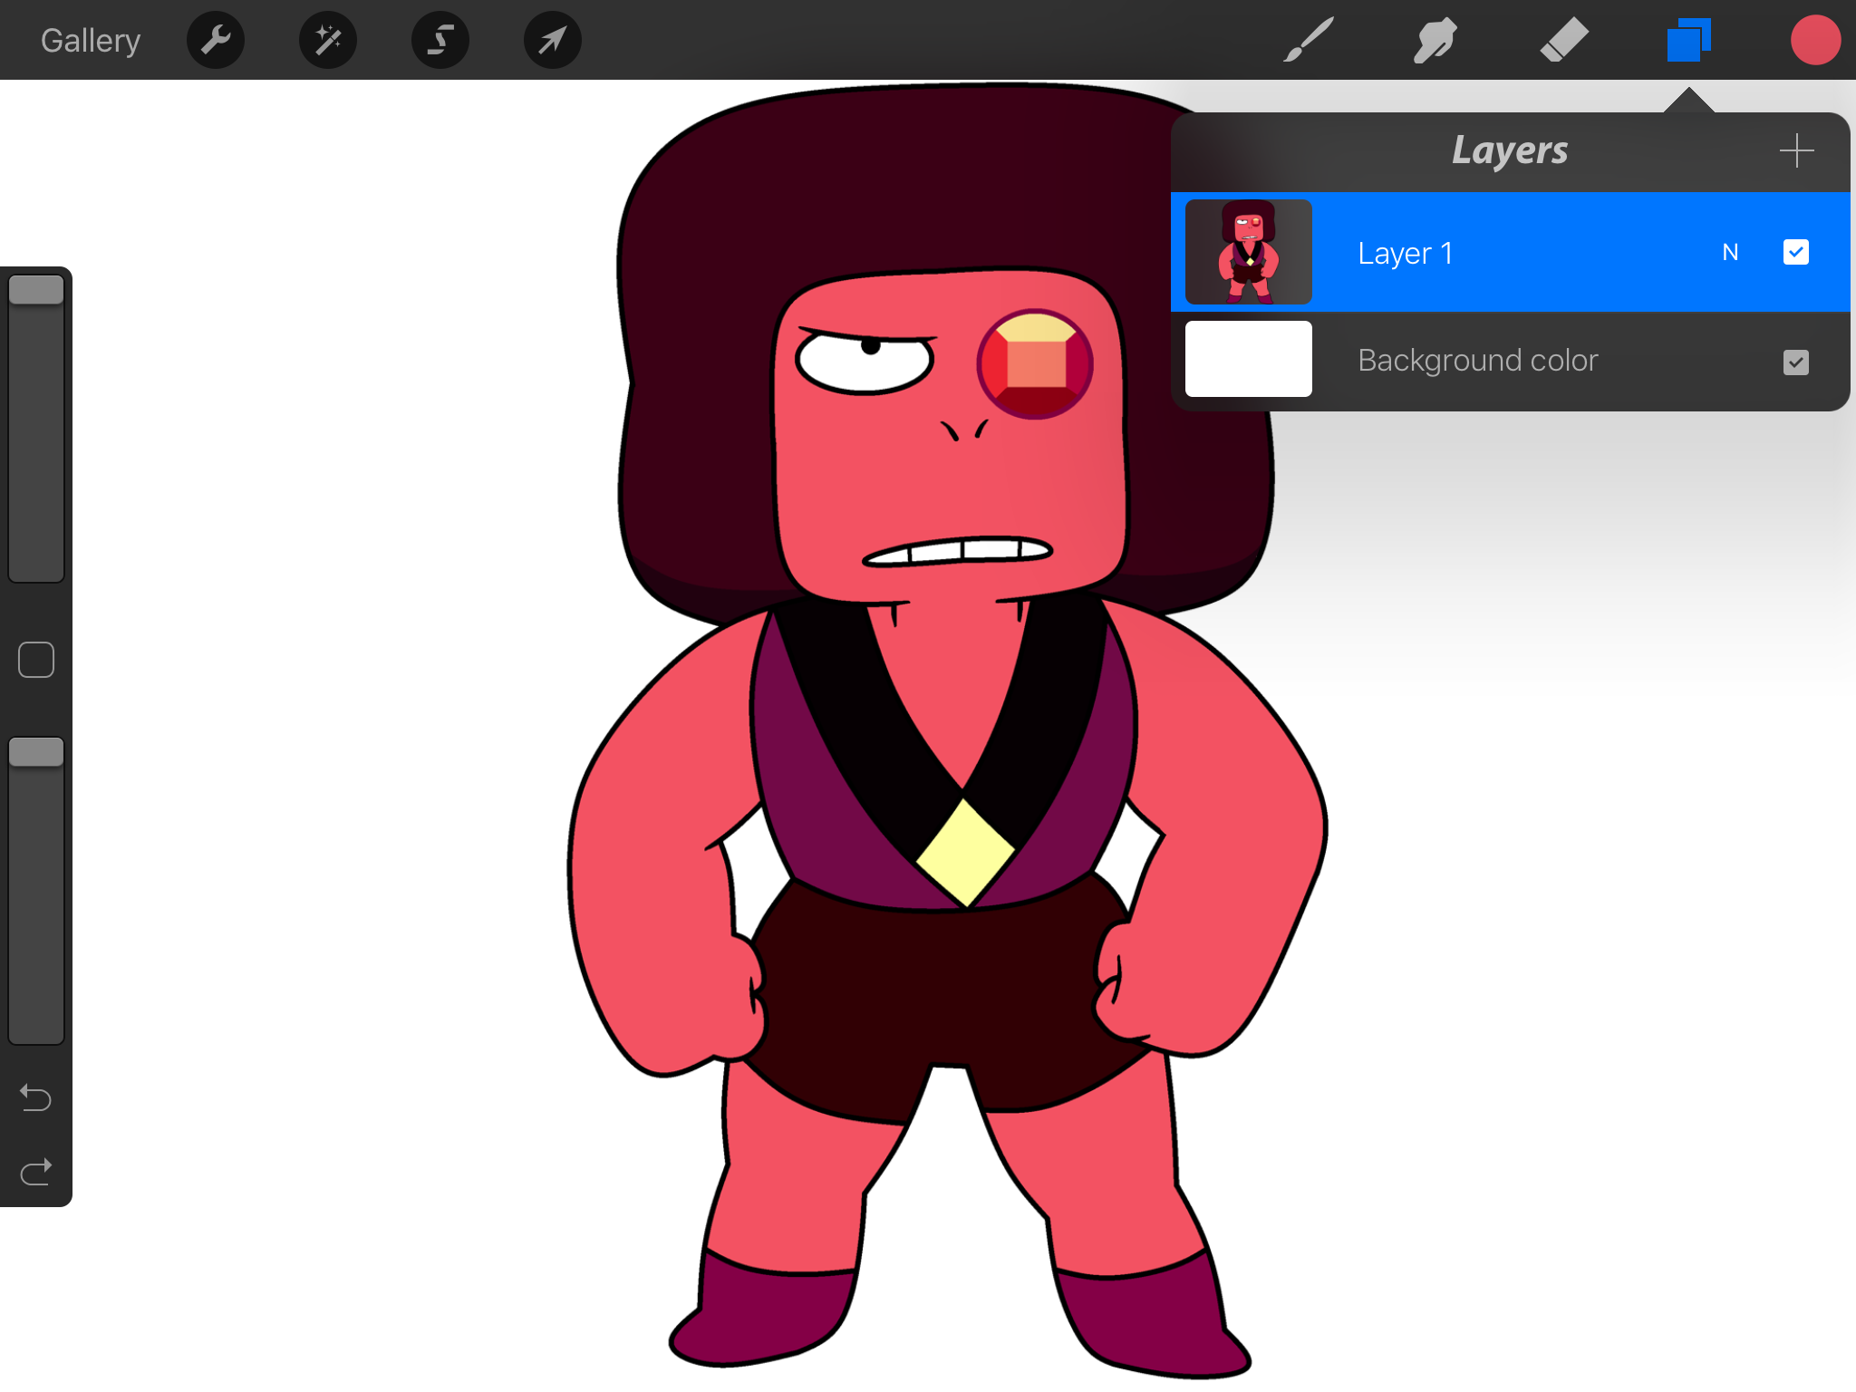The height and width of the screenshot is (1392, 1856).
Task: Open Background color settings row
Action: point(1477,360)
